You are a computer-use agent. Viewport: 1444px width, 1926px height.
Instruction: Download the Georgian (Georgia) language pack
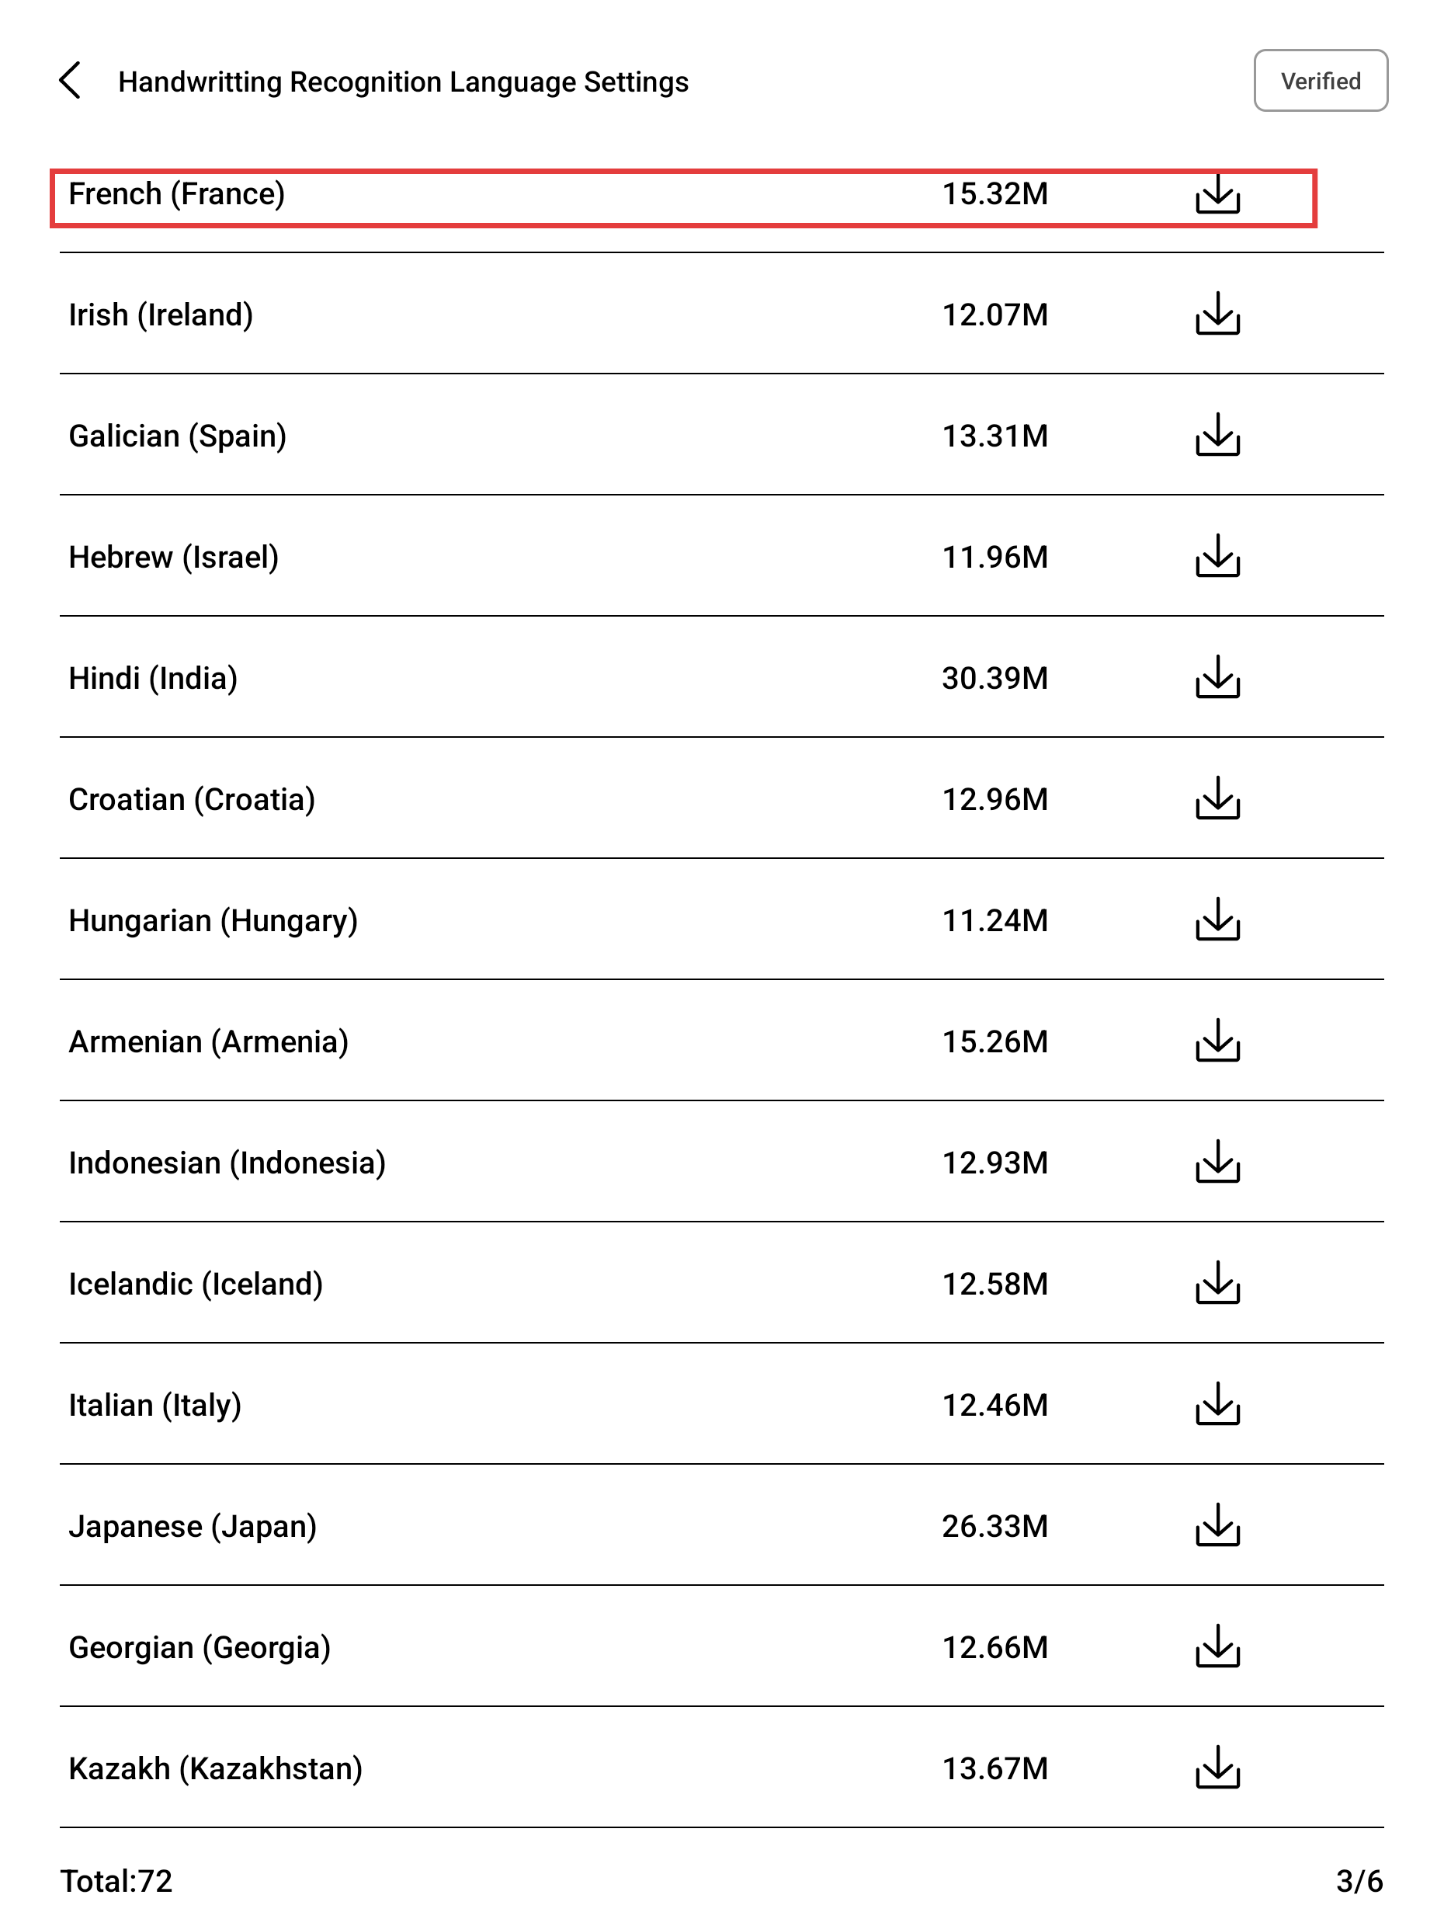coord(1217,1646)
